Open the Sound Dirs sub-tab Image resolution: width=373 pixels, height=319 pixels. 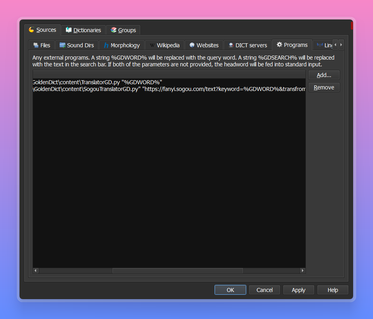tap(77, 45)
